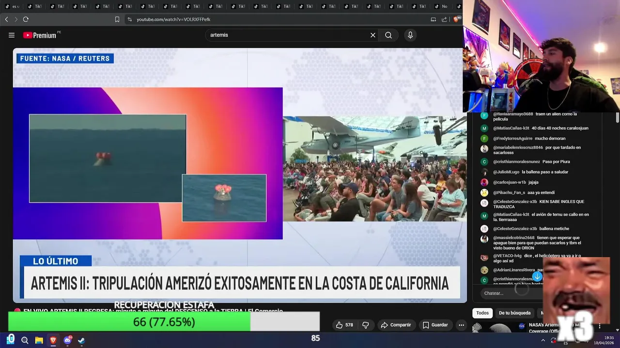This screenshot has height=348, width=620.
Task: Click the 'el avión de temu' chat message
Action: [541, 217]
